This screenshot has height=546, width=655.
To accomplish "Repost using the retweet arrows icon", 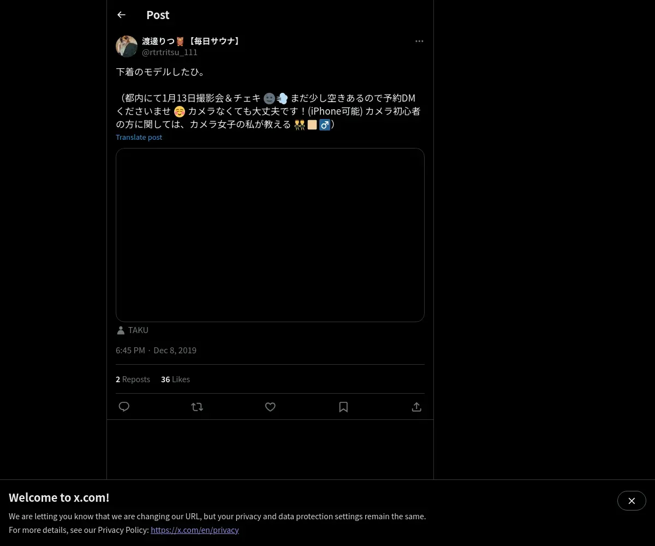I will coord(197,407).
